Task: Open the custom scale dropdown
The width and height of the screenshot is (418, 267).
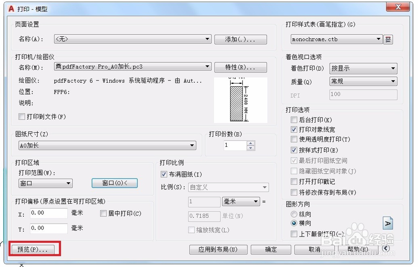Action: click(x=228, y=187)
